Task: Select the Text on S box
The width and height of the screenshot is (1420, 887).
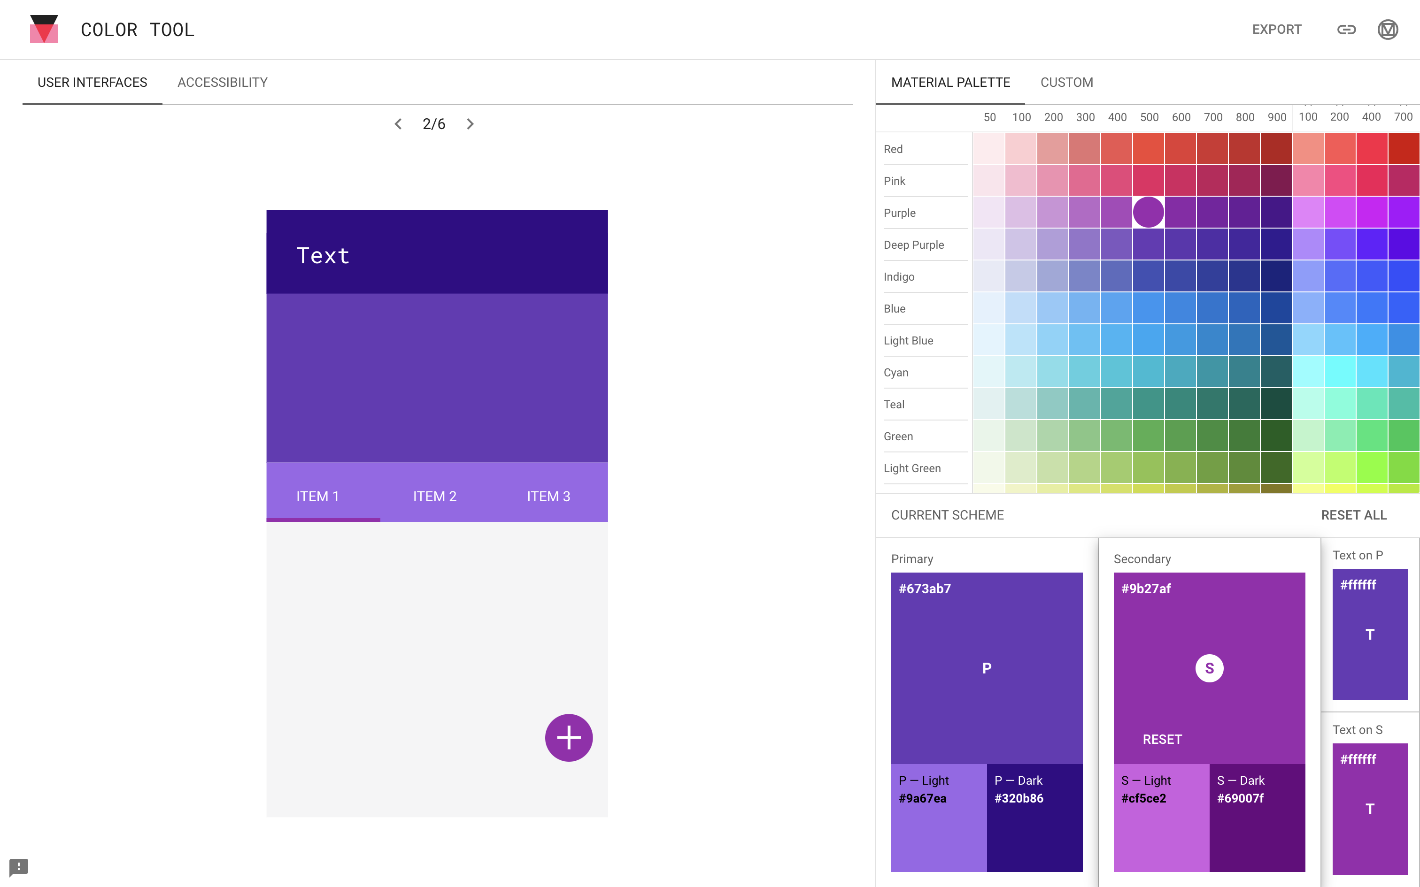Action: click(x=1370, y=808)
